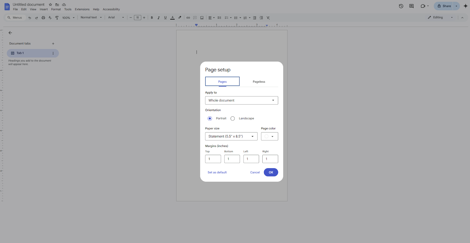Click the Increase indent icon
Screen dimensions: 470x243
click(261, 18)
